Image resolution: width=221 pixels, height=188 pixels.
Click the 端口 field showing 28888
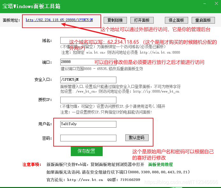point(88,62)
